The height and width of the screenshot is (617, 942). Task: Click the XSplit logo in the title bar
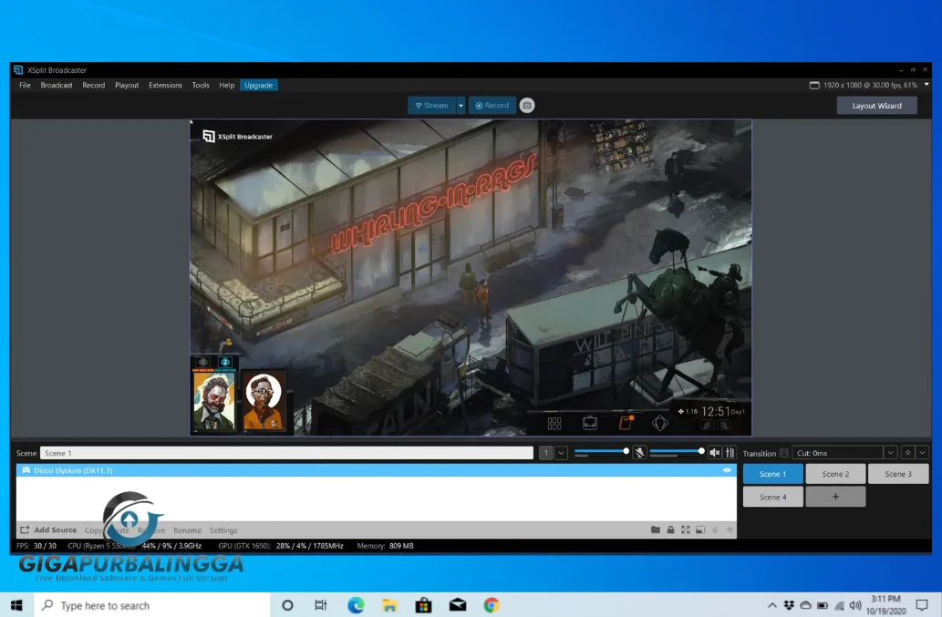(18, 69)
